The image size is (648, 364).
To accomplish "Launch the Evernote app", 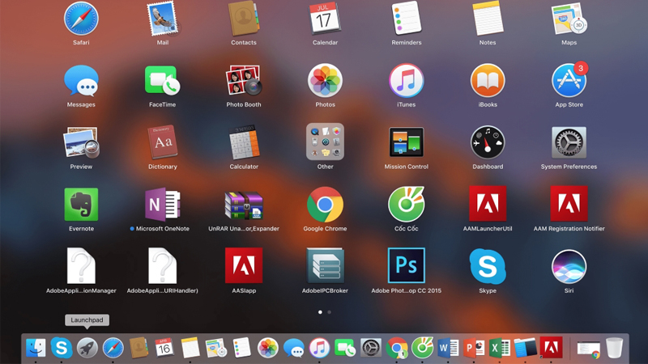I will (x=81, y=205).
